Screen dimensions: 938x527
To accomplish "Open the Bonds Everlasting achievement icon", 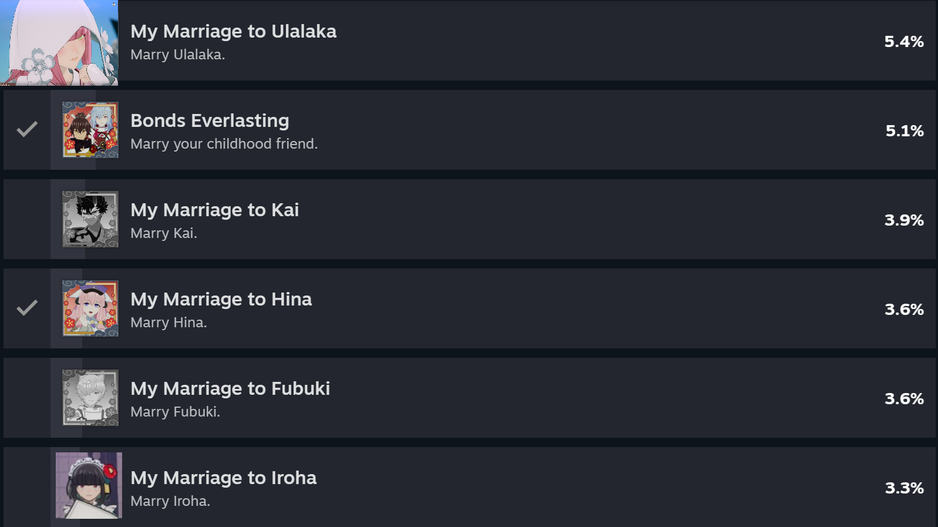I will [x=90, y=130].
